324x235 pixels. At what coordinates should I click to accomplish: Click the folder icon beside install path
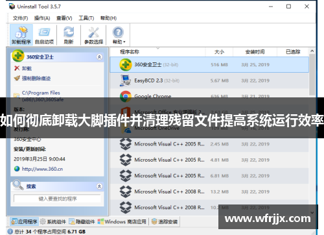tap(17, 95)
